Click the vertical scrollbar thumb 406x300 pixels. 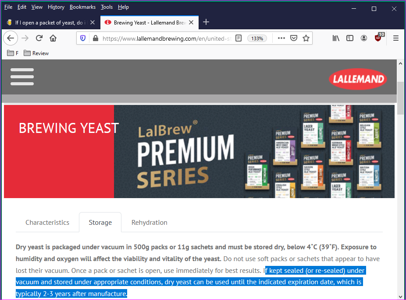tap(401, 98)
